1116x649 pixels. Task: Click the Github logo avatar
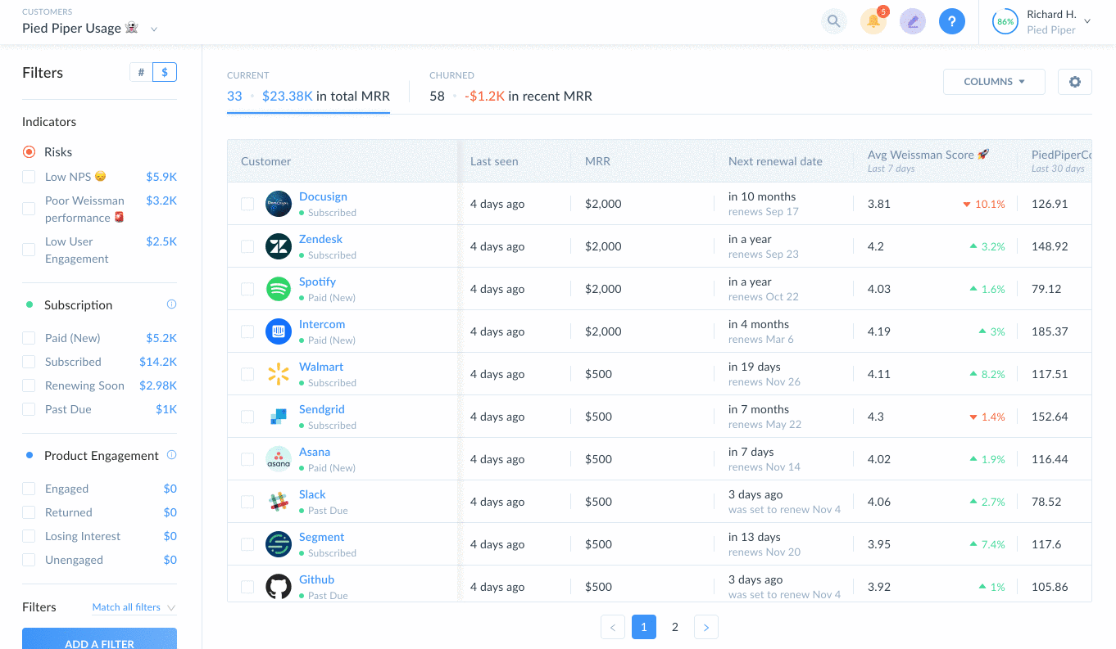[x=279, y=587]
